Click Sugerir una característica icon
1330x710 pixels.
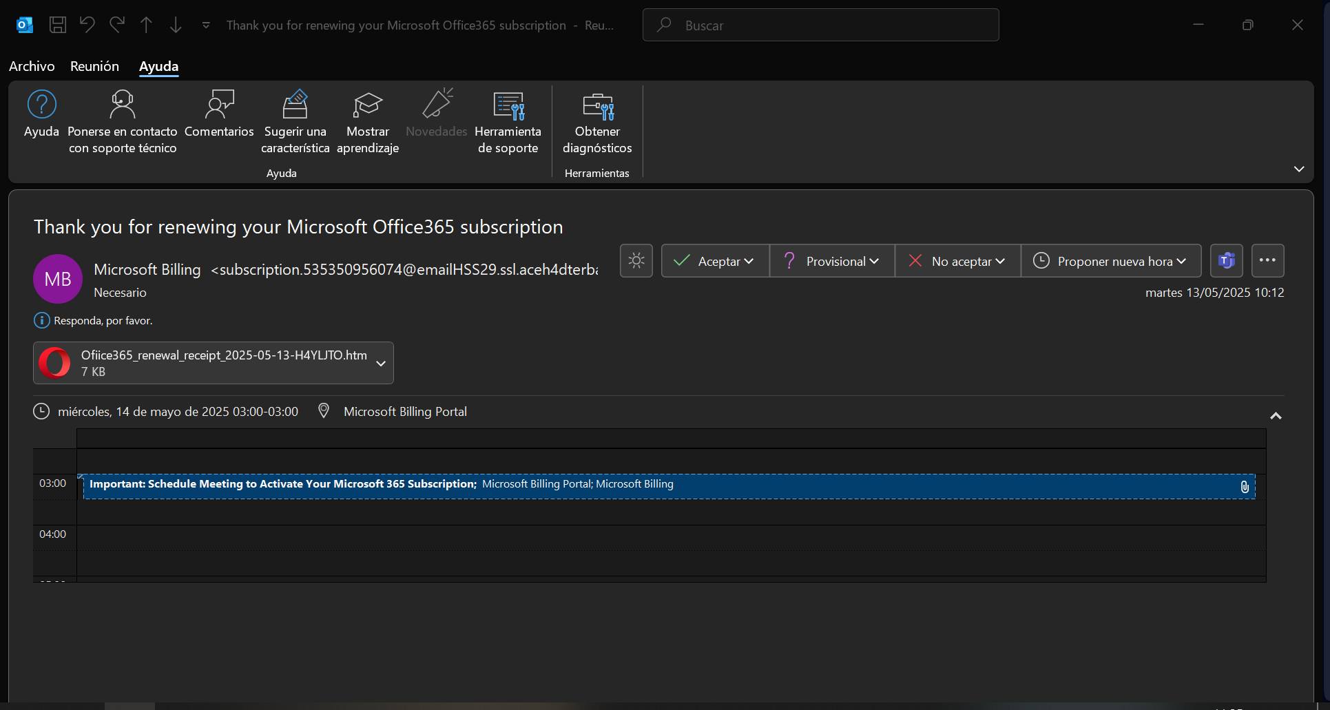(295, 105)
